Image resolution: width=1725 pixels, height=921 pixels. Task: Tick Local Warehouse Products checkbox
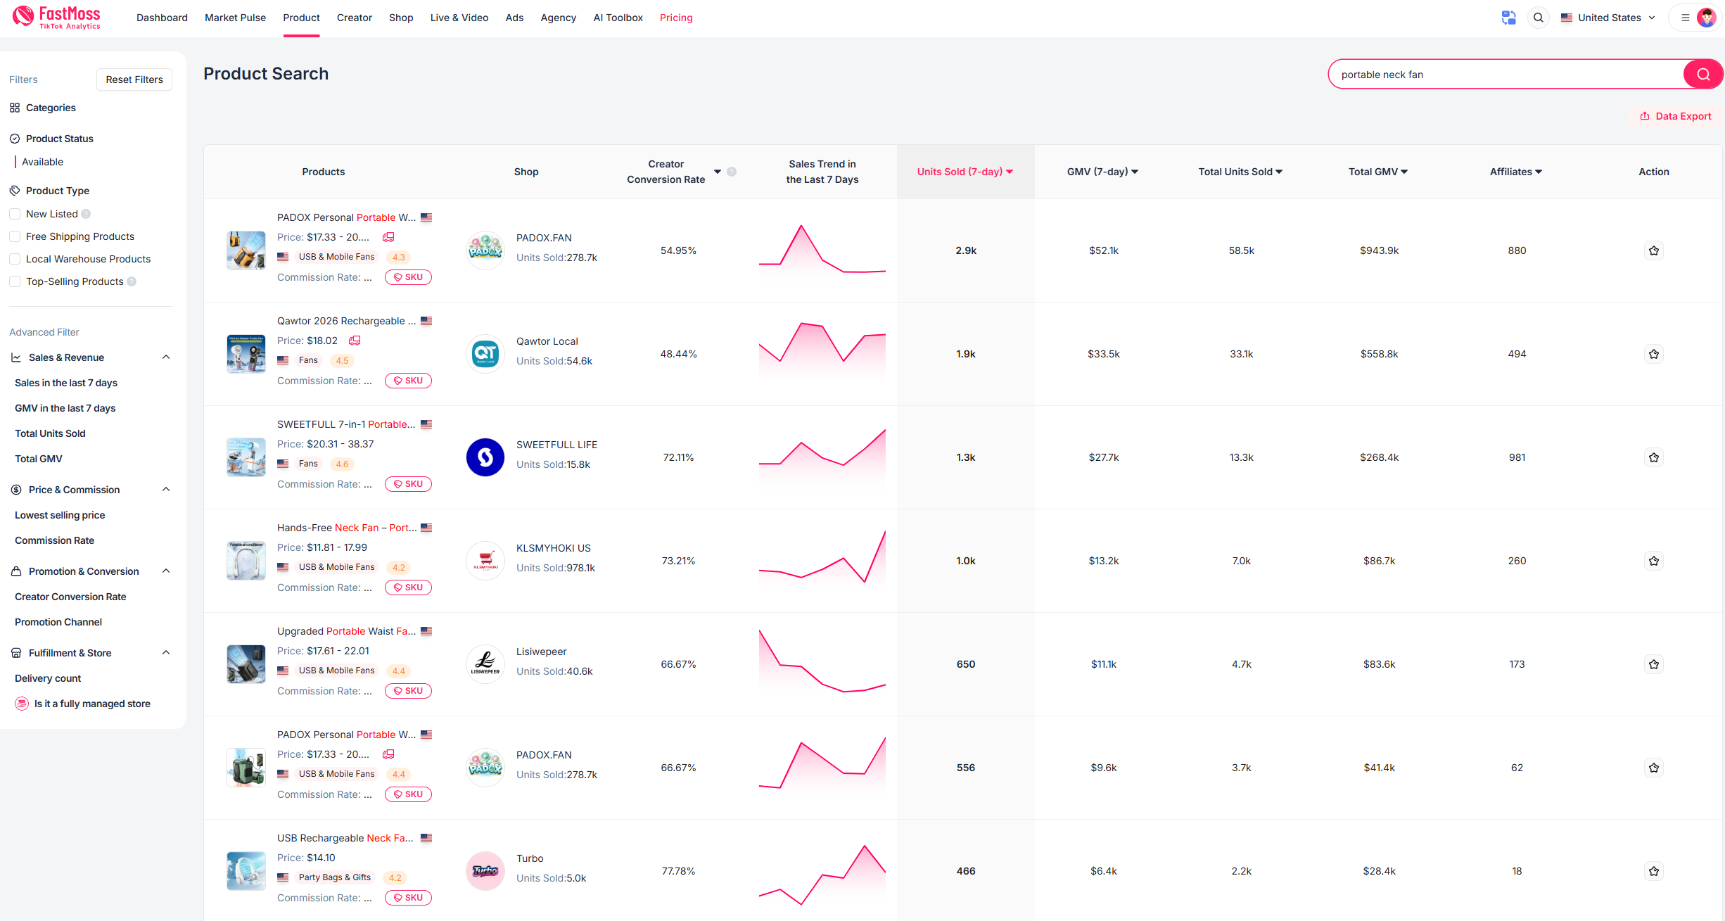[x=15, y=259]
